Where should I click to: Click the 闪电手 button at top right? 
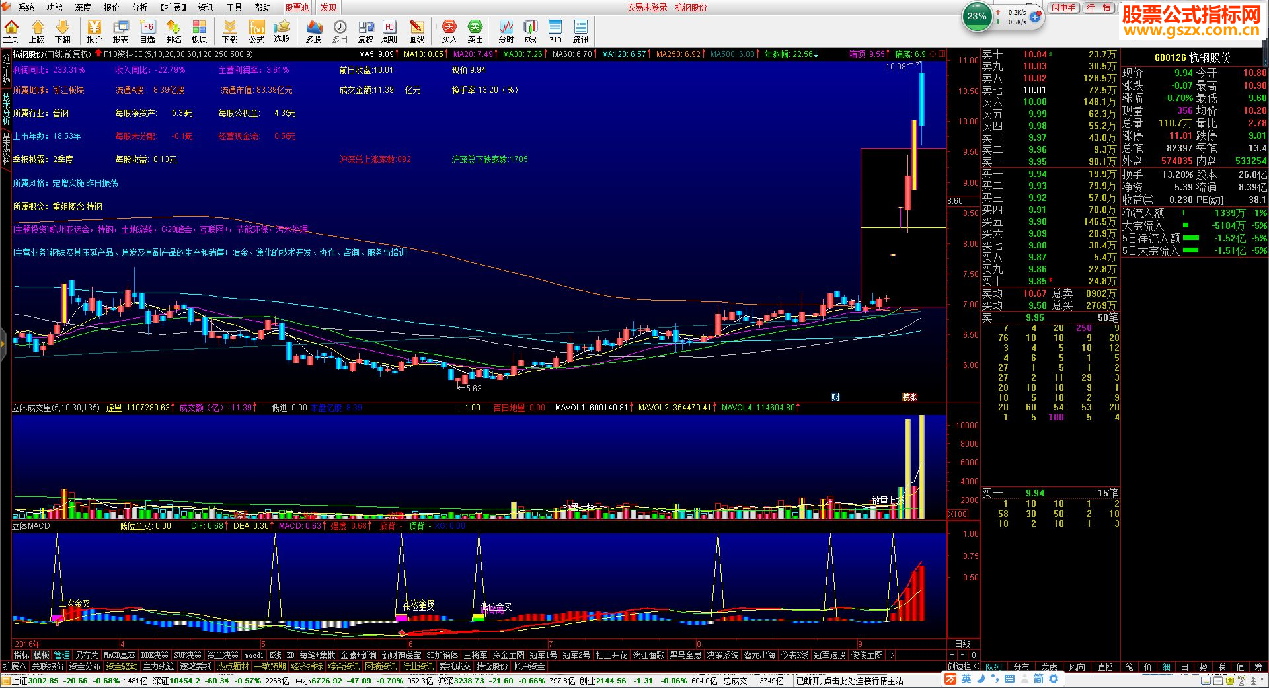click(x=1063, y=7)
